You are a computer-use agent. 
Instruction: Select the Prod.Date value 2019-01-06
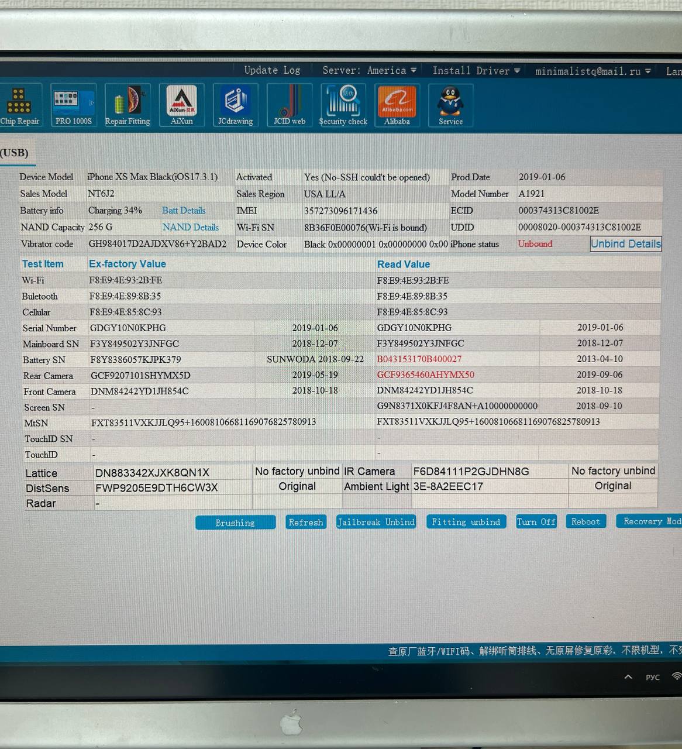(542, 177)
